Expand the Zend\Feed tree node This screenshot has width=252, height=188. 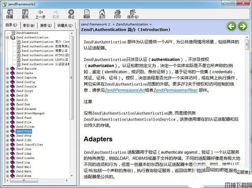(8, 118)
